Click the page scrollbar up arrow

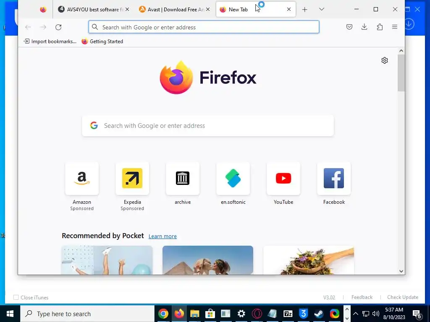pos(401,51)
